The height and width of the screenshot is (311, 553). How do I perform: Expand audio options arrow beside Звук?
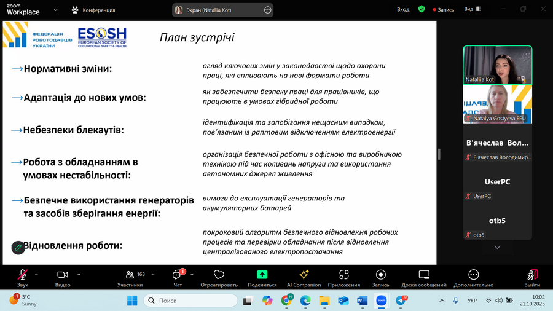click(x=36, y=275)
